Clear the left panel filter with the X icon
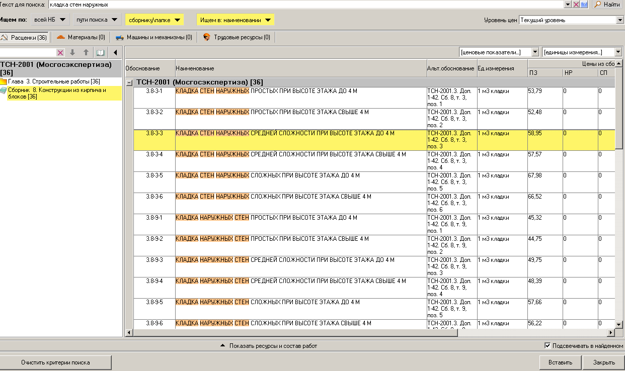 (60, 52)
